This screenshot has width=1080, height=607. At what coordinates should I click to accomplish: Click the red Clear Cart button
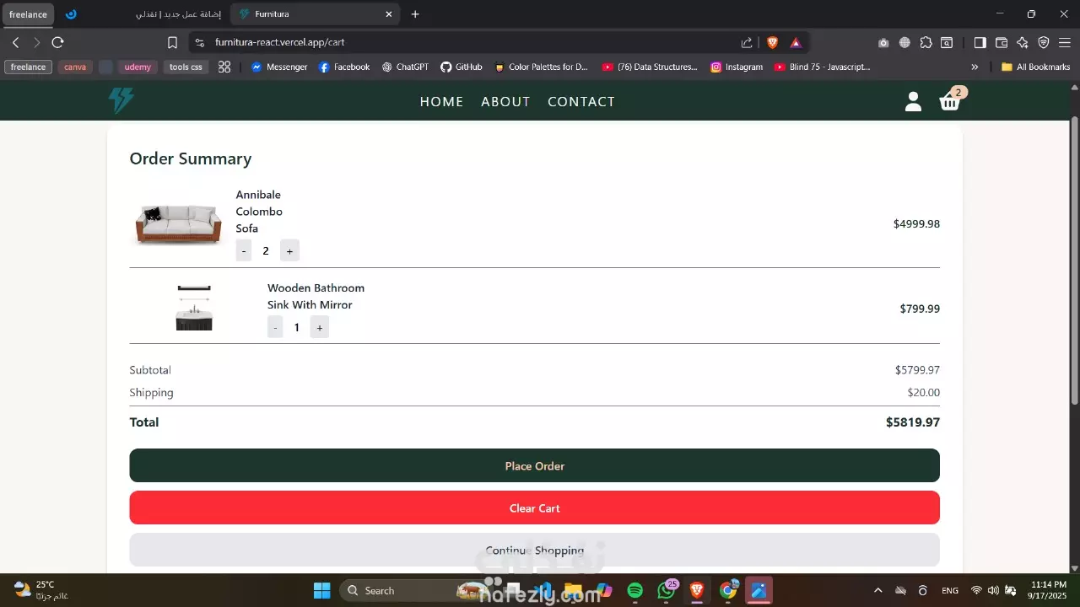[x=534, y=508]
